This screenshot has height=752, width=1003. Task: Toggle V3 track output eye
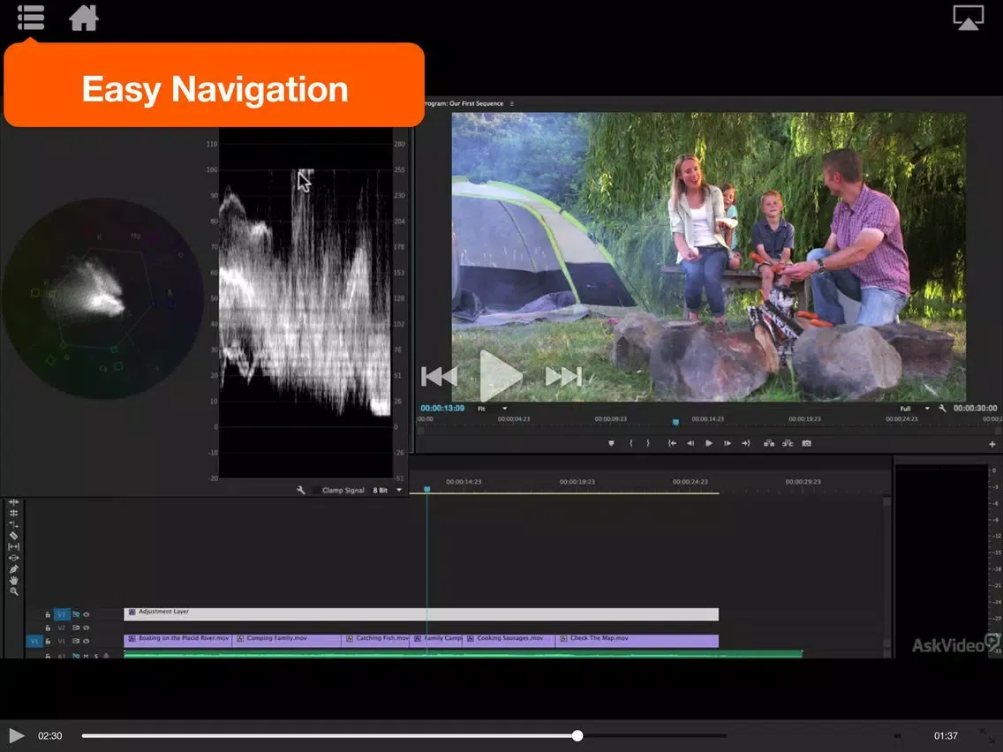coord(87,614)
